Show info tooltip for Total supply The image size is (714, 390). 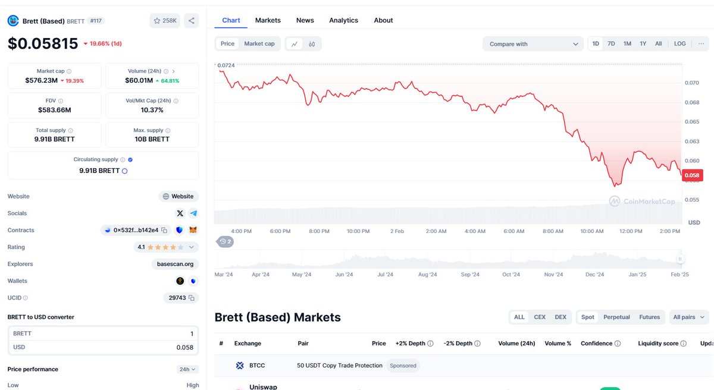71,130
